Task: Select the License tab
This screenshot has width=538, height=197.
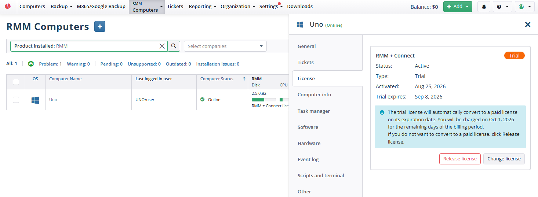Action: 327,78
